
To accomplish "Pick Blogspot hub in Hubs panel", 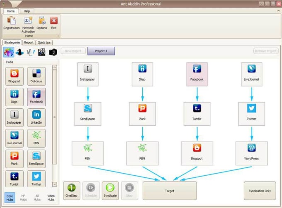I will coord(15,76).
